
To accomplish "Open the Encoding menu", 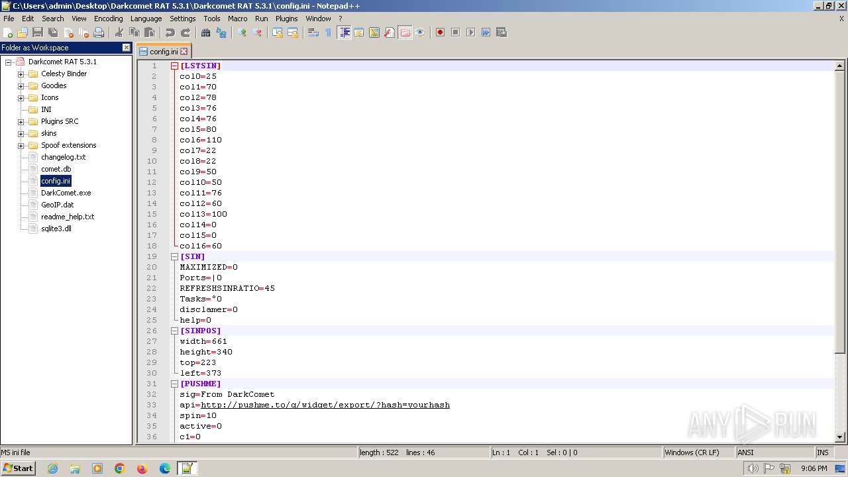I will pyautogui.click(x=108, y=19).
